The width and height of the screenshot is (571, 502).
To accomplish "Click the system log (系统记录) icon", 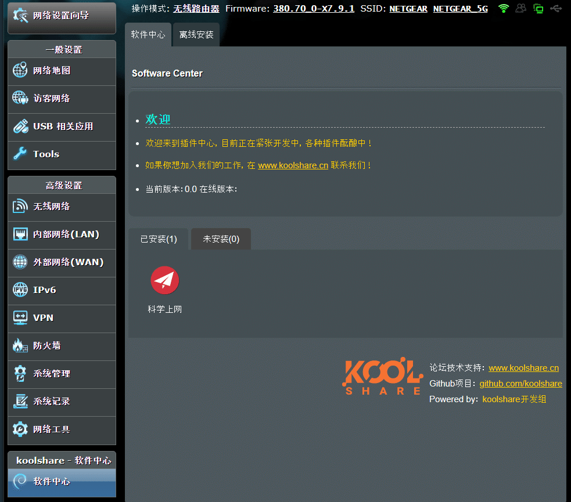I will [20, 401].
